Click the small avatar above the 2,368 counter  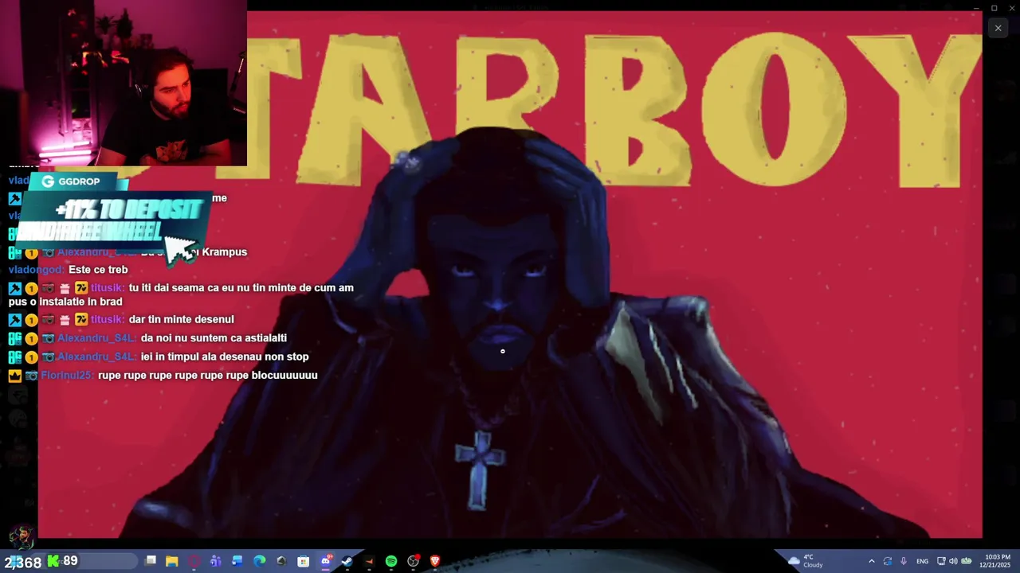coord(22,538)
